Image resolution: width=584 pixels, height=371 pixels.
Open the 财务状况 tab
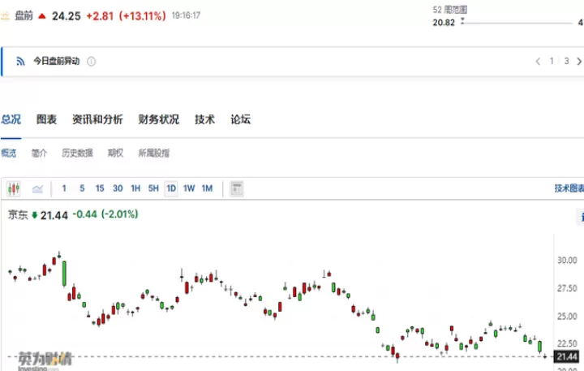click(x=159, y=119)
